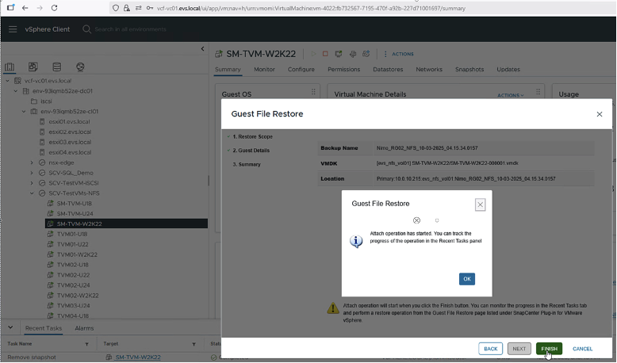Open the Storage inventory view
This screenshot has height=363, width=617.
coord(56,67)
